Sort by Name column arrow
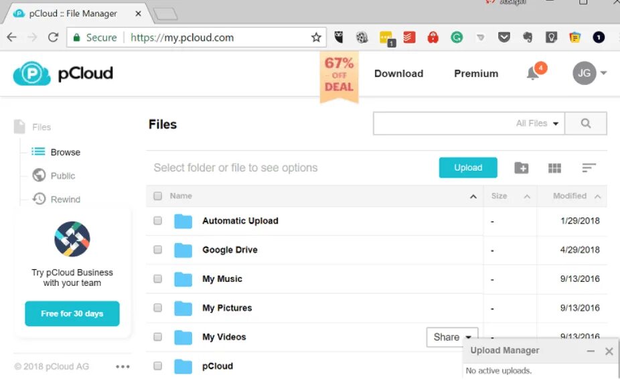 pyautogui.click(x=473, y=196)
